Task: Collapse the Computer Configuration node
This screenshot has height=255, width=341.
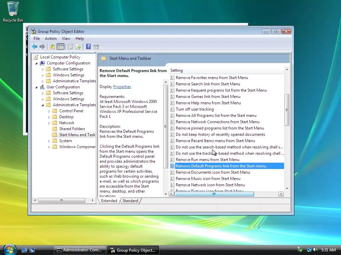Action: point(36,63)
